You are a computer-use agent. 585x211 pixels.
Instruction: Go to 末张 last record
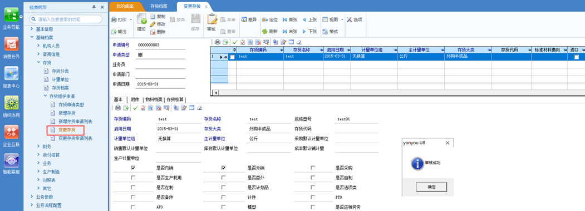[x=290, y=32]
